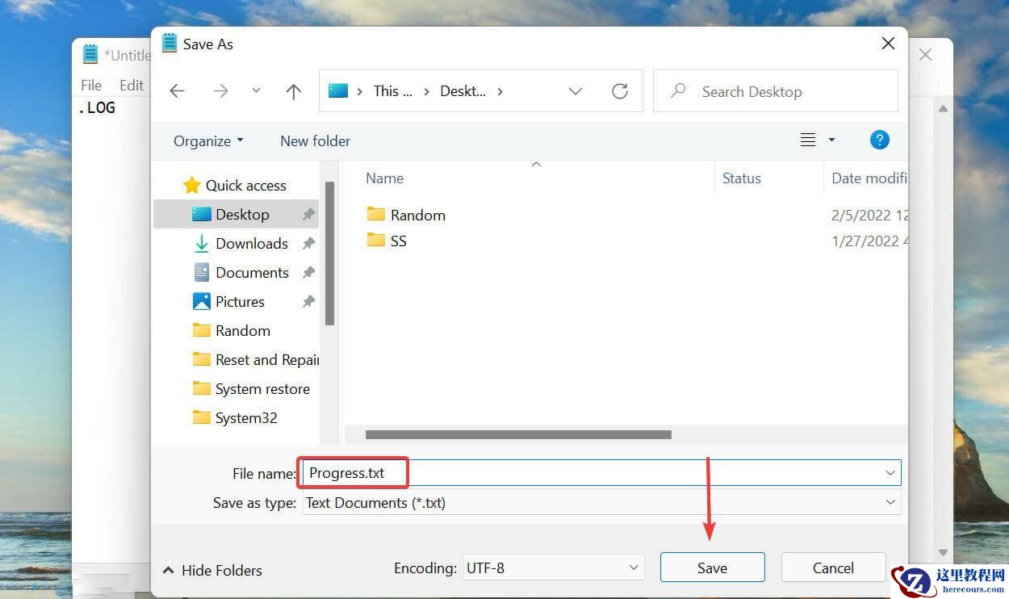Open Help via the blue question mark

click(x=880, y=140)
